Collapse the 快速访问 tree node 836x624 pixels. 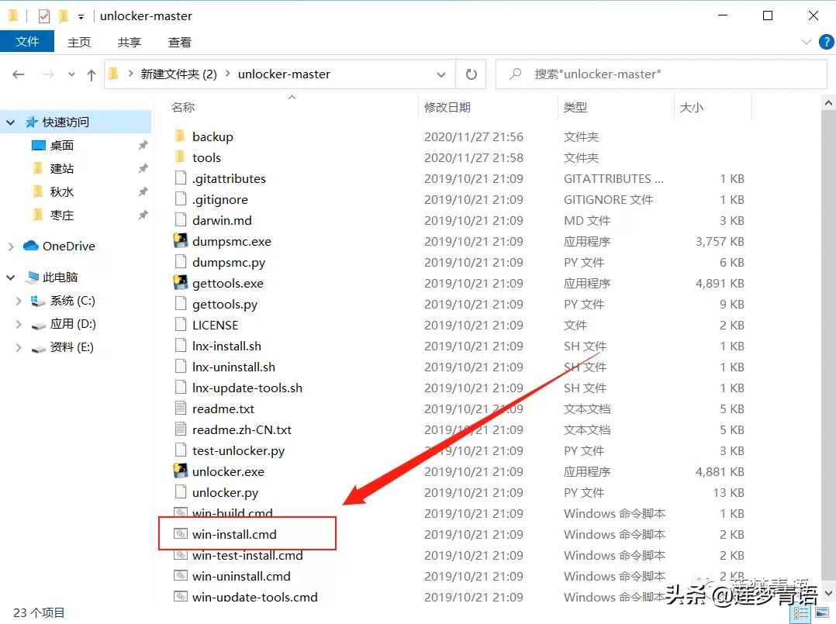11,122
